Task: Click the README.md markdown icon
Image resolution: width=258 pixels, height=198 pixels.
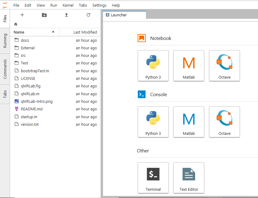Action: (x=17, y=109)
